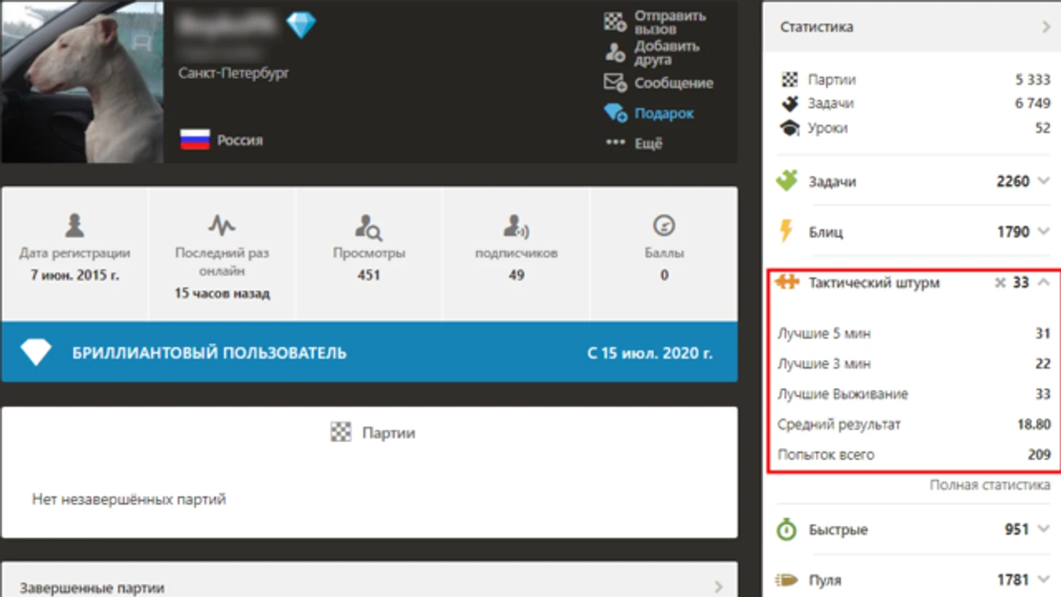Click the Задачи 6 749 statistic
This screenshot has height=597, width=1061.
click(915, 103)
